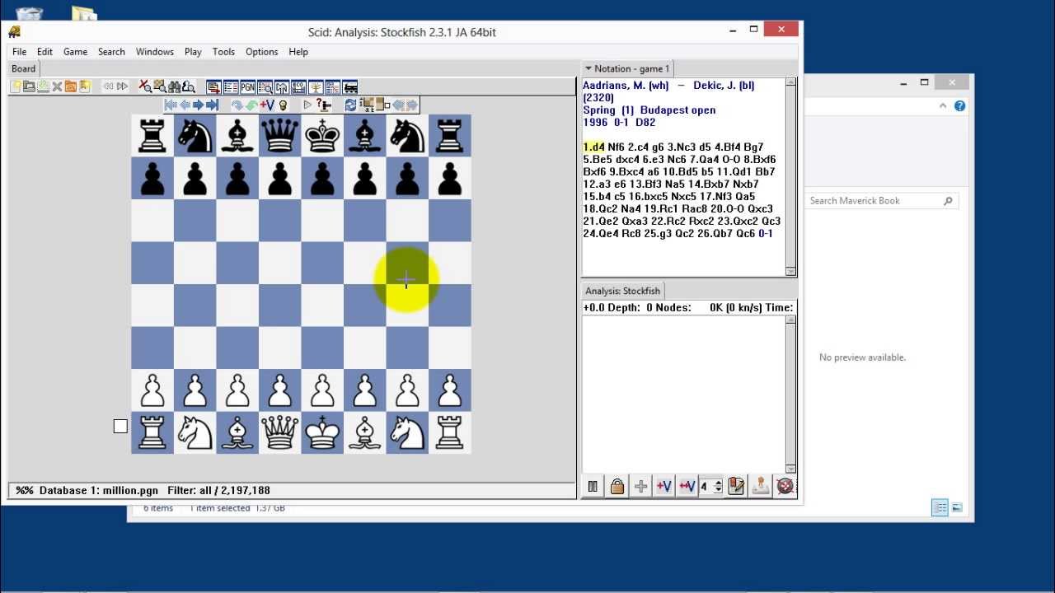1055x593 pixels.
Task: Open material search icon
Action: 189,86
